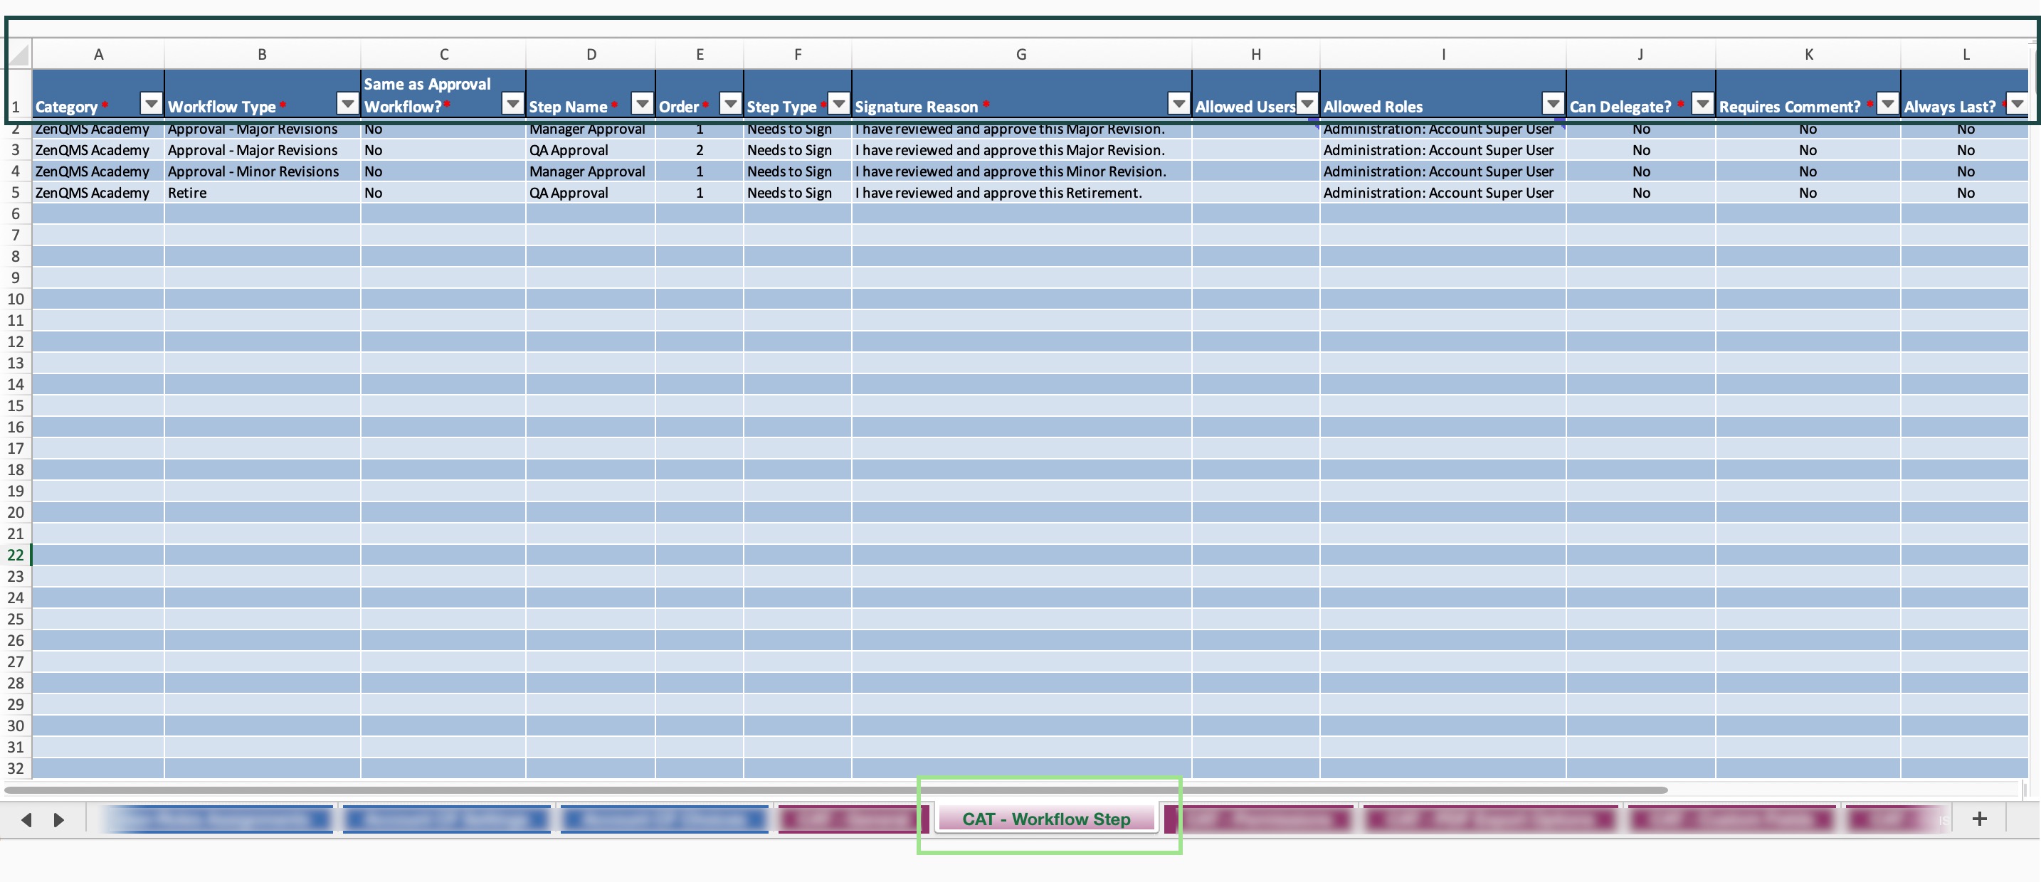Click the 'Approval - Major Revisions' cell in row 3
Image resolution: width=2041 pixels, height=882 pixels.
tap(263, 150)
